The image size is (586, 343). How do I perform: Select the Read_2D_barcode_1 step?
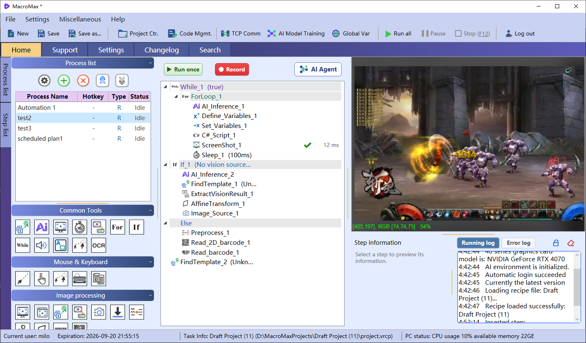point(216,243)
